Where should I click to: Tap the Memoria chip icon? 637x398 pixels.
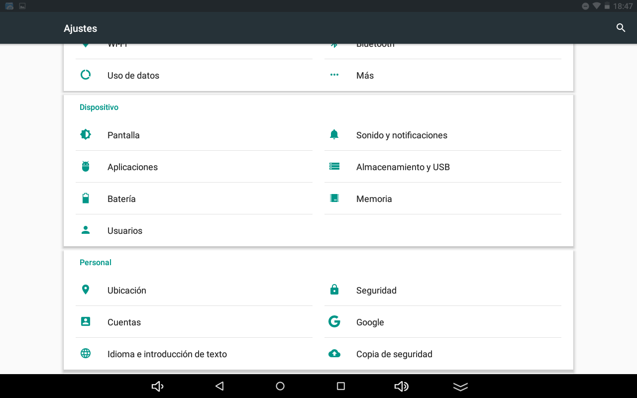point(334,198)
